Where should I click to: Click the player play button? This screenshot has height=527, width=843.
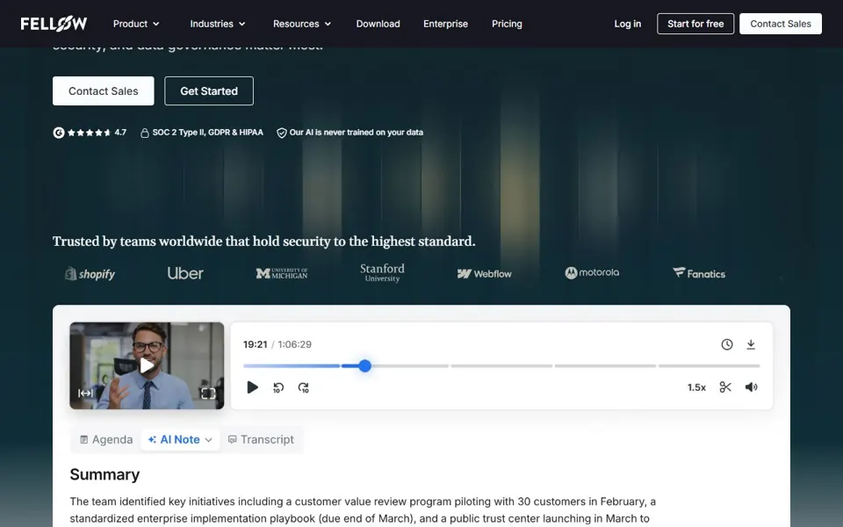coord(252,387)
